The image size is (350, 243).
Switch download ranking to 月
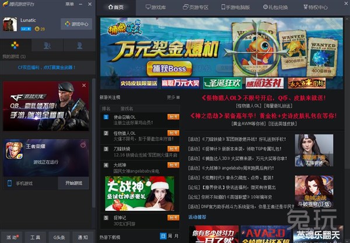tap(176, 236)
